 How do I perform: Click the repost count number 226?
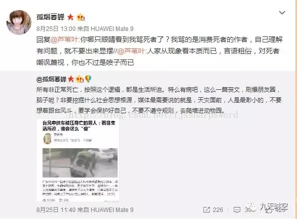point(218,210)
